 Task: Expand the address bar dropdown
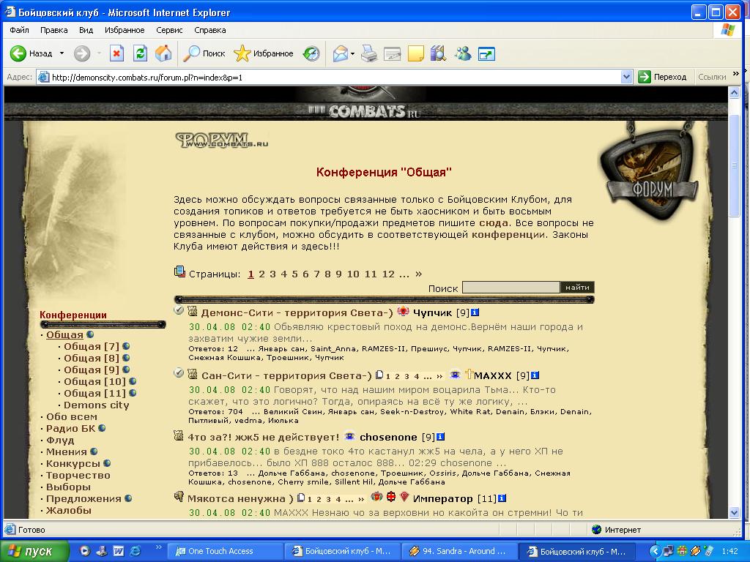tap(627, 77)
